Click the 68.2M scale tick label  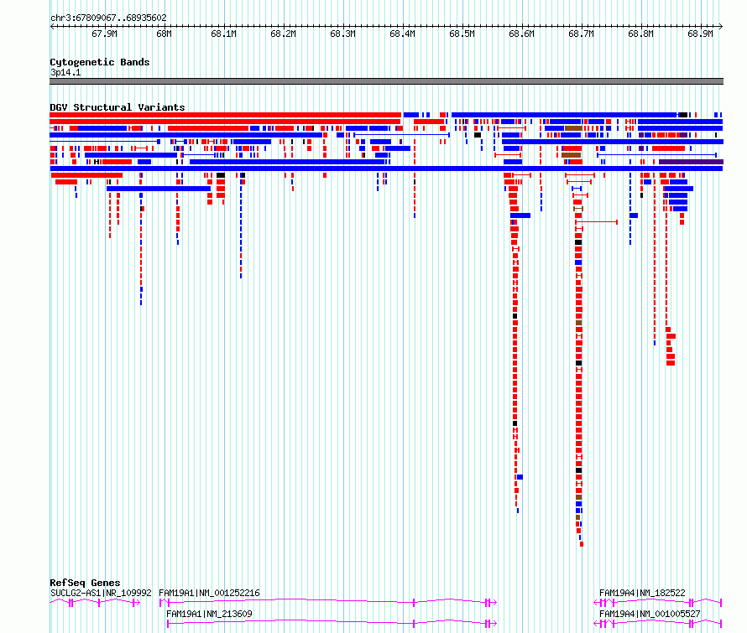click(284, 34)
